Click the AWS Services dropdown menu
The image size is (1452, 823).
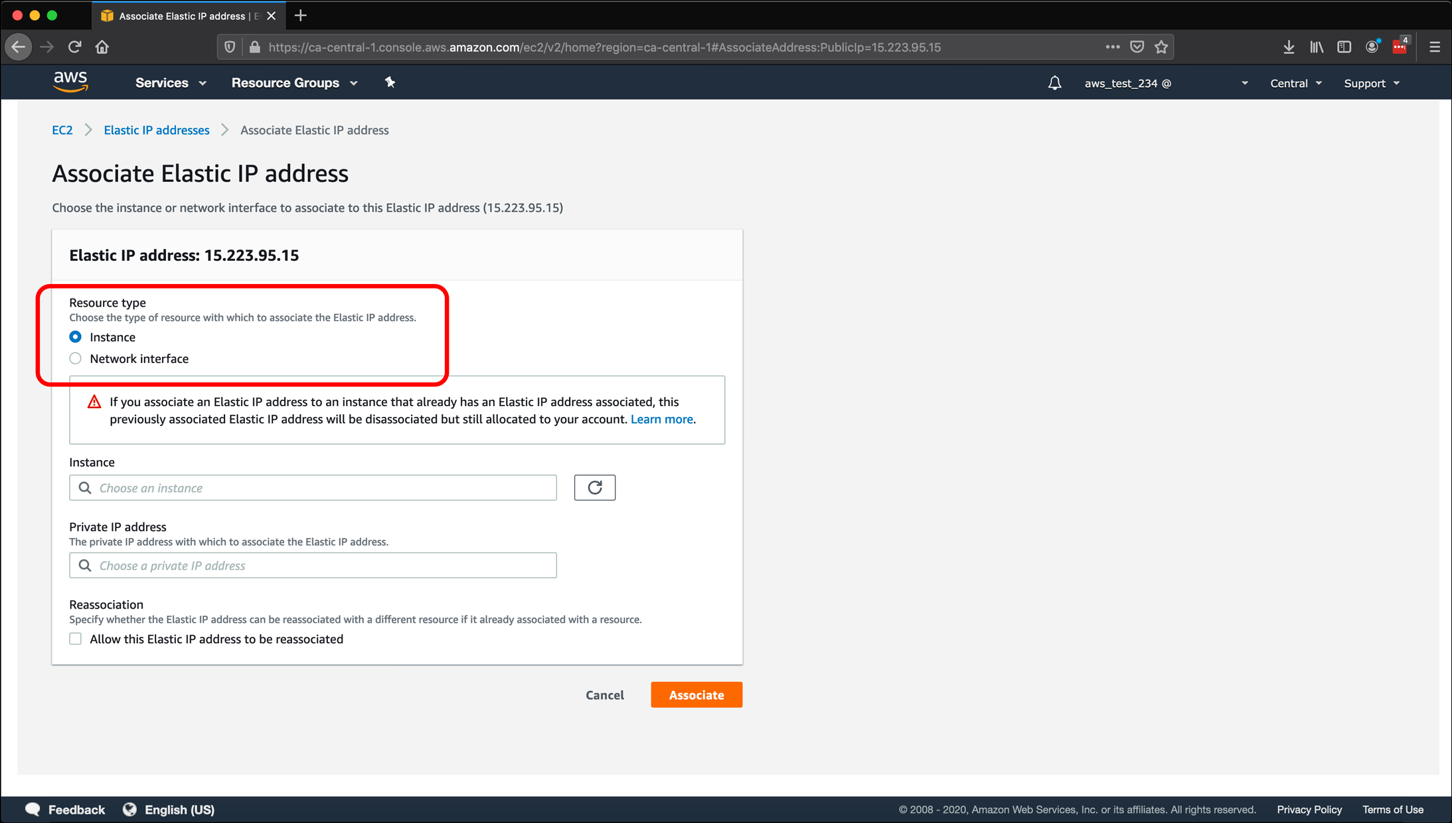click(x=169, y=83)
